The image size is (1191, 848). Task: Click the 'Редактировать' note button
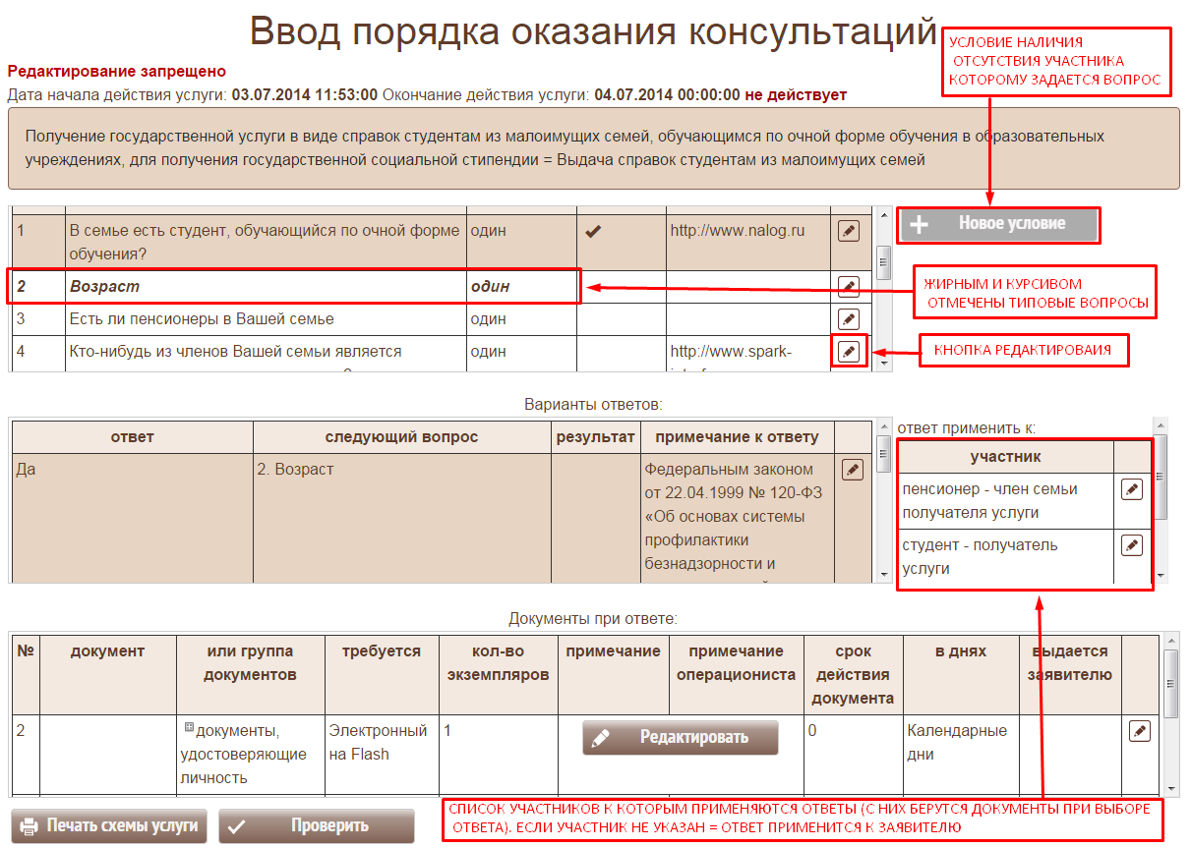pos(680,737)
